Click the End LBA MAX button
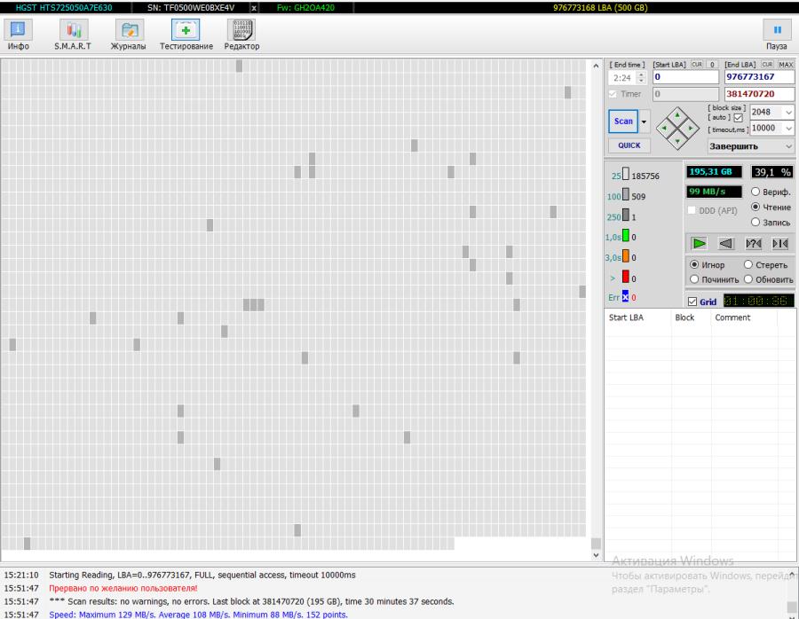799x619 pixels. (x=786, y=65)
